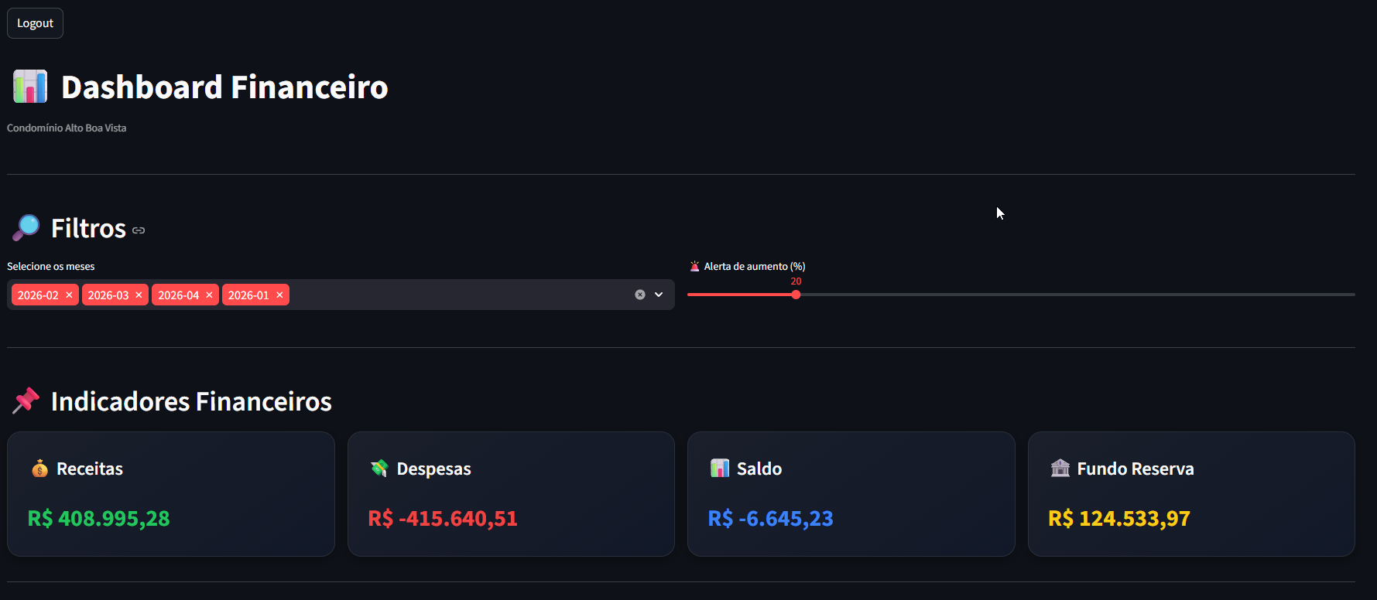Click the Despesas value R$ -415.640,51
Viewport: 1377px width, 600px height.
tap(443, 518)
